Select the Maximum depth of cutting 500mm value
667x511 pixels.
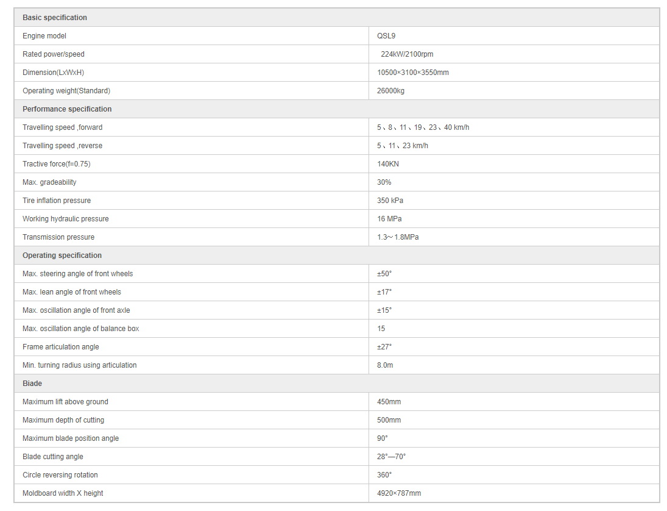[389, 420]
